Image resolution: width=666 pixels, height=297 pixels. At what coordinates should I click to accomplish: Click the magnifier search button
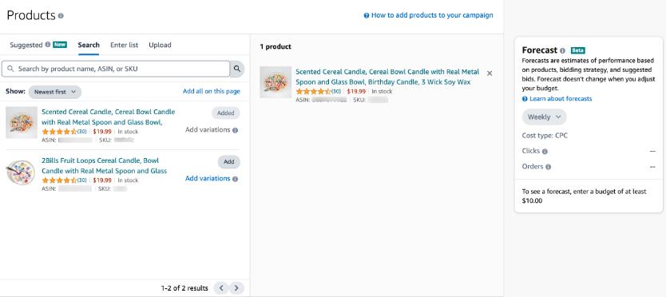[x=237, y=69]
